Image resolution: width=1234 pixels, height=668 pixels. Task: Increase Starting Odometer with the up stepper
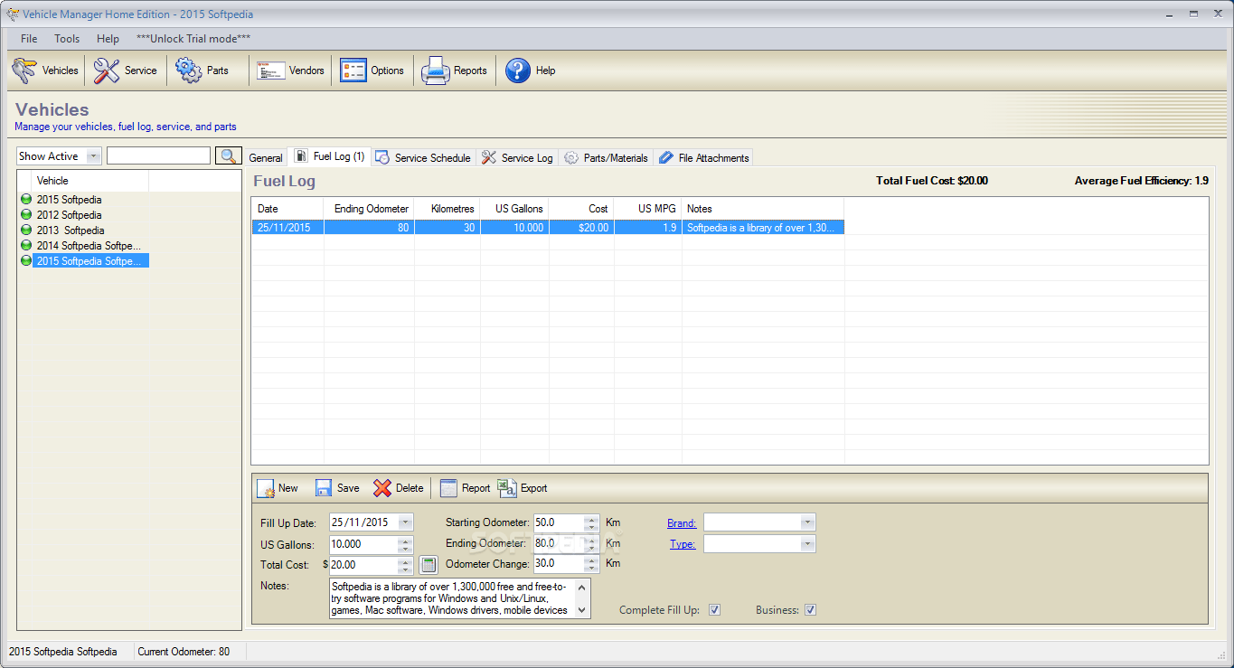click(x=592, y=518)
